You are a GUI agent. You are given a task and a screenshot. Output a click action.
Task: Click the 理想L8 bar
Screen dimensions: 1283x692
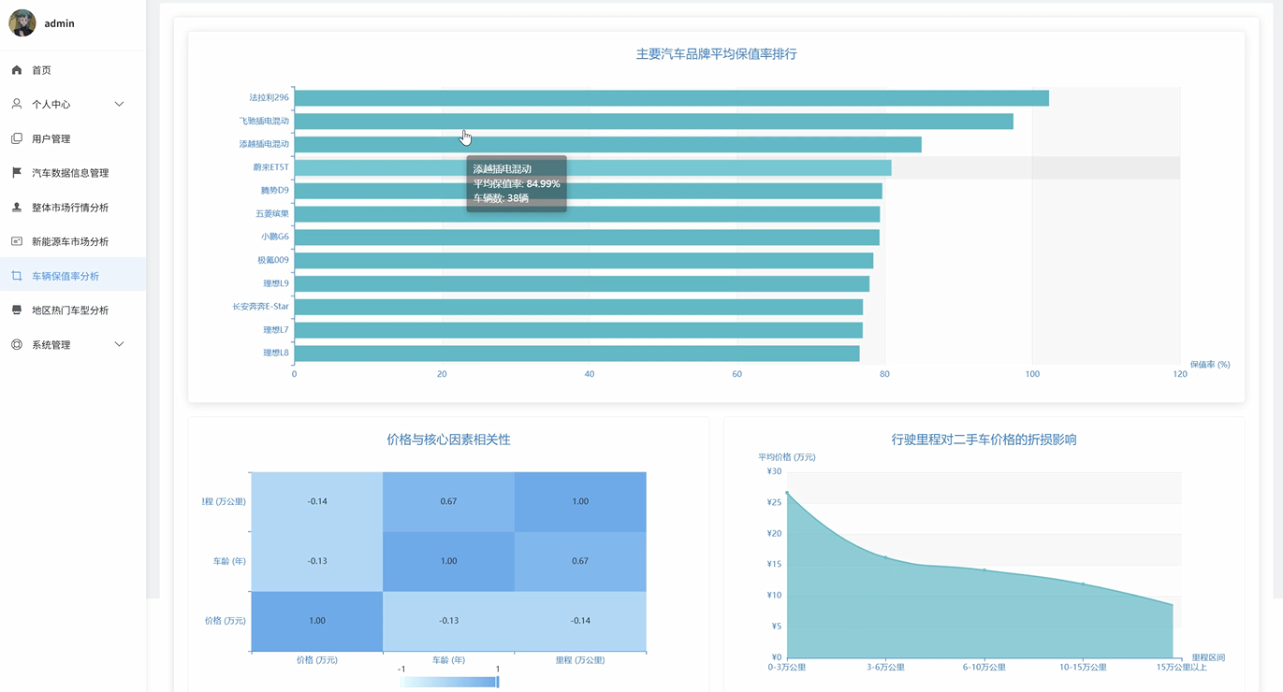coord(577,353)
